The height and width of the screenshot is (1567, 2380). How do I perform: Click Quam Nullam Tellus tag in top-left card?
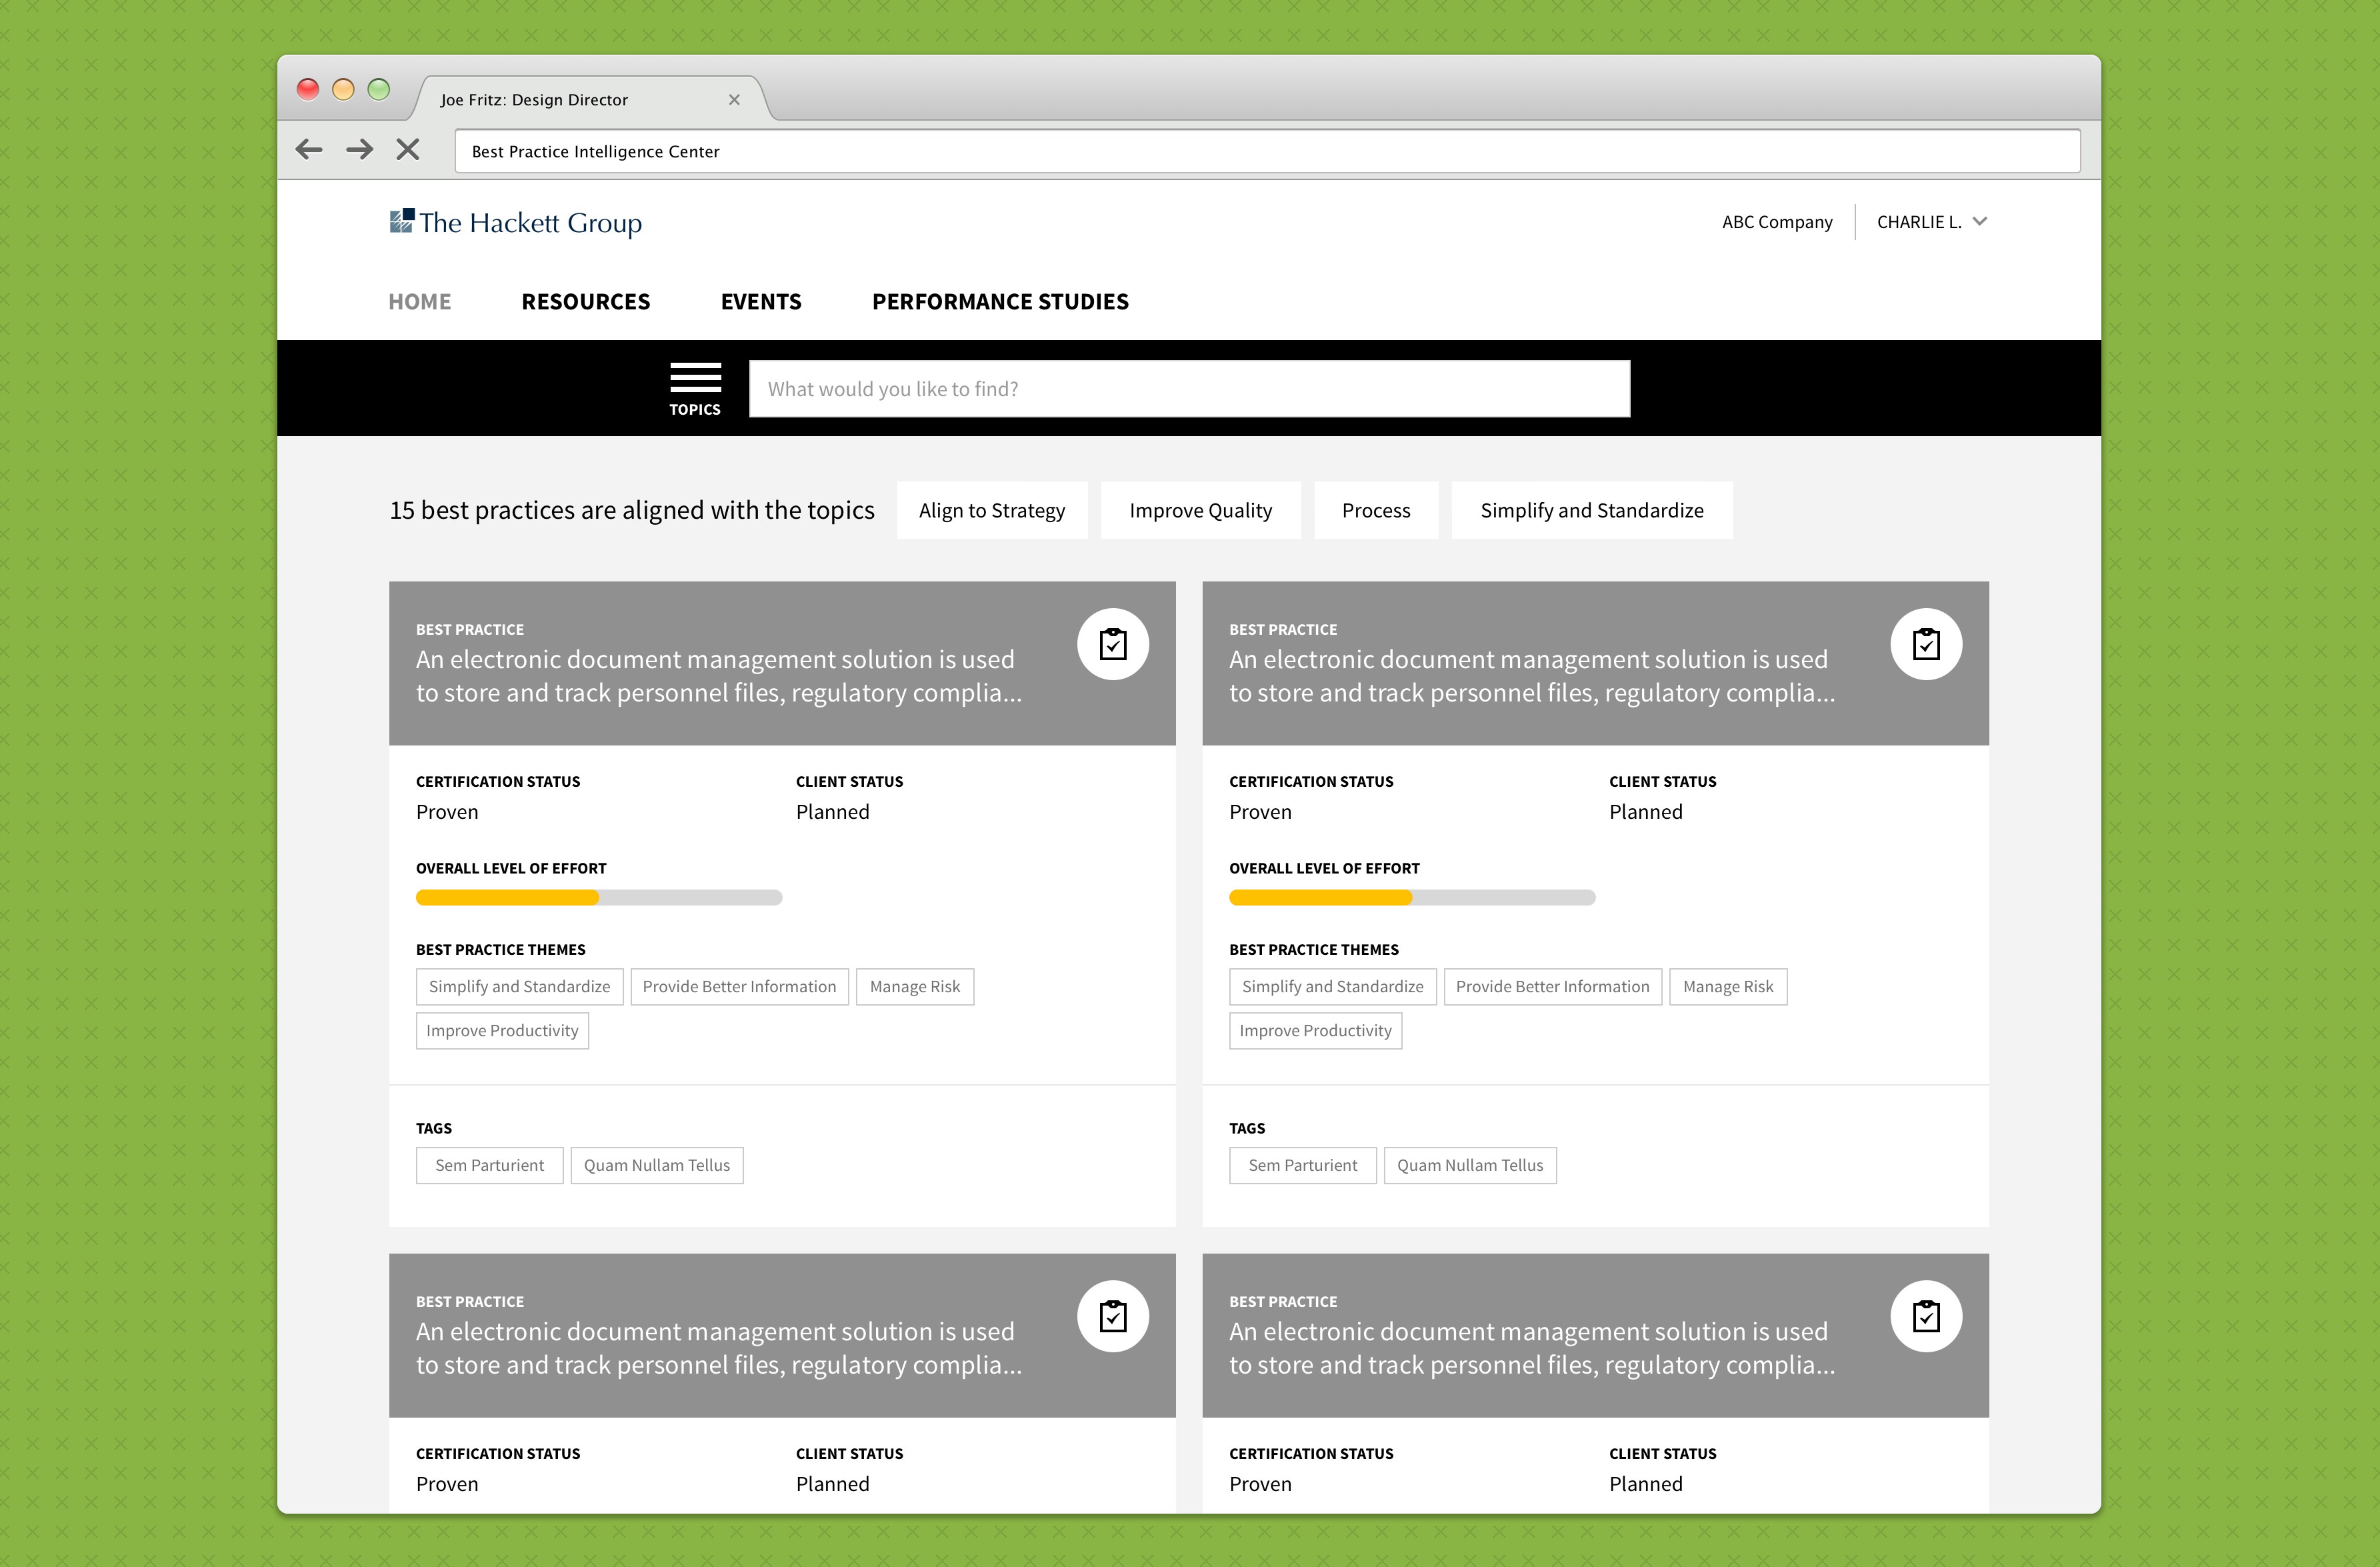tap(657, 1166)
